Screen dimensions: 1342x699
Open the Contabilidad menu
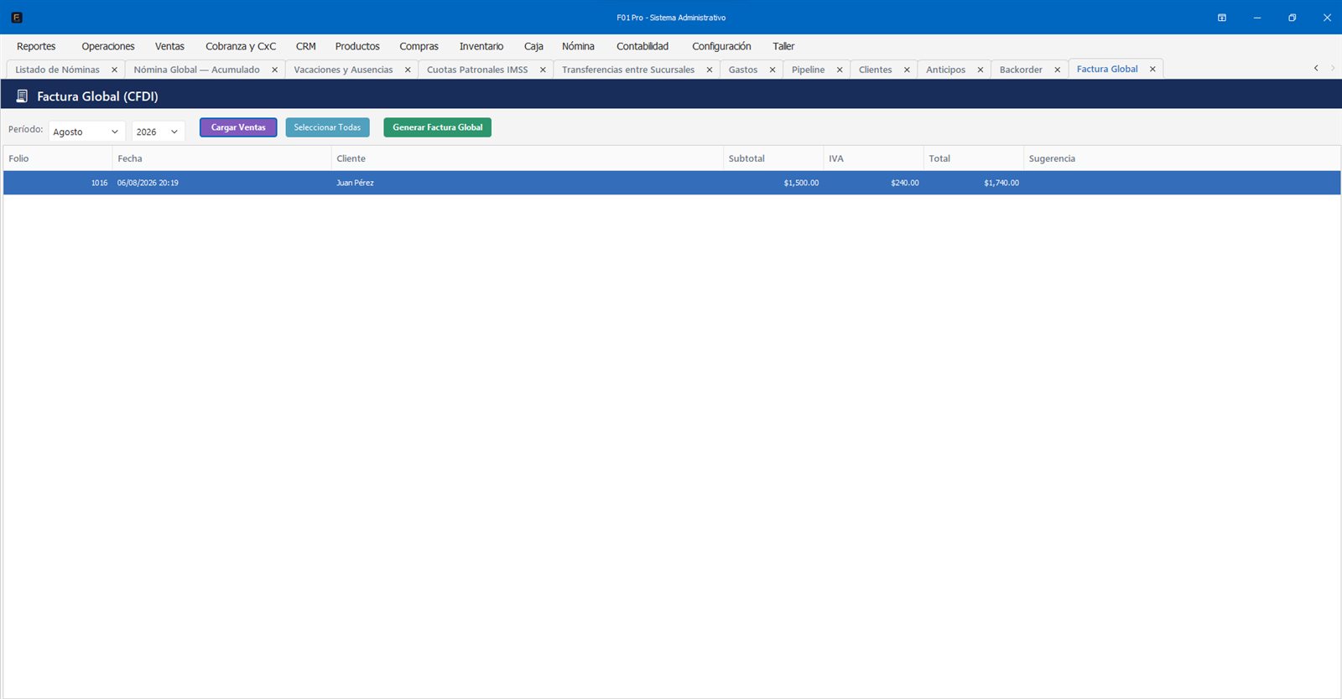point(642,46)
